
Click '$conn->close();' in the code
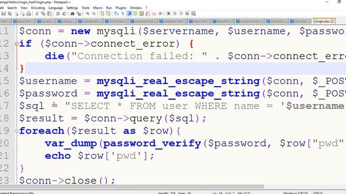coord(67,181)
